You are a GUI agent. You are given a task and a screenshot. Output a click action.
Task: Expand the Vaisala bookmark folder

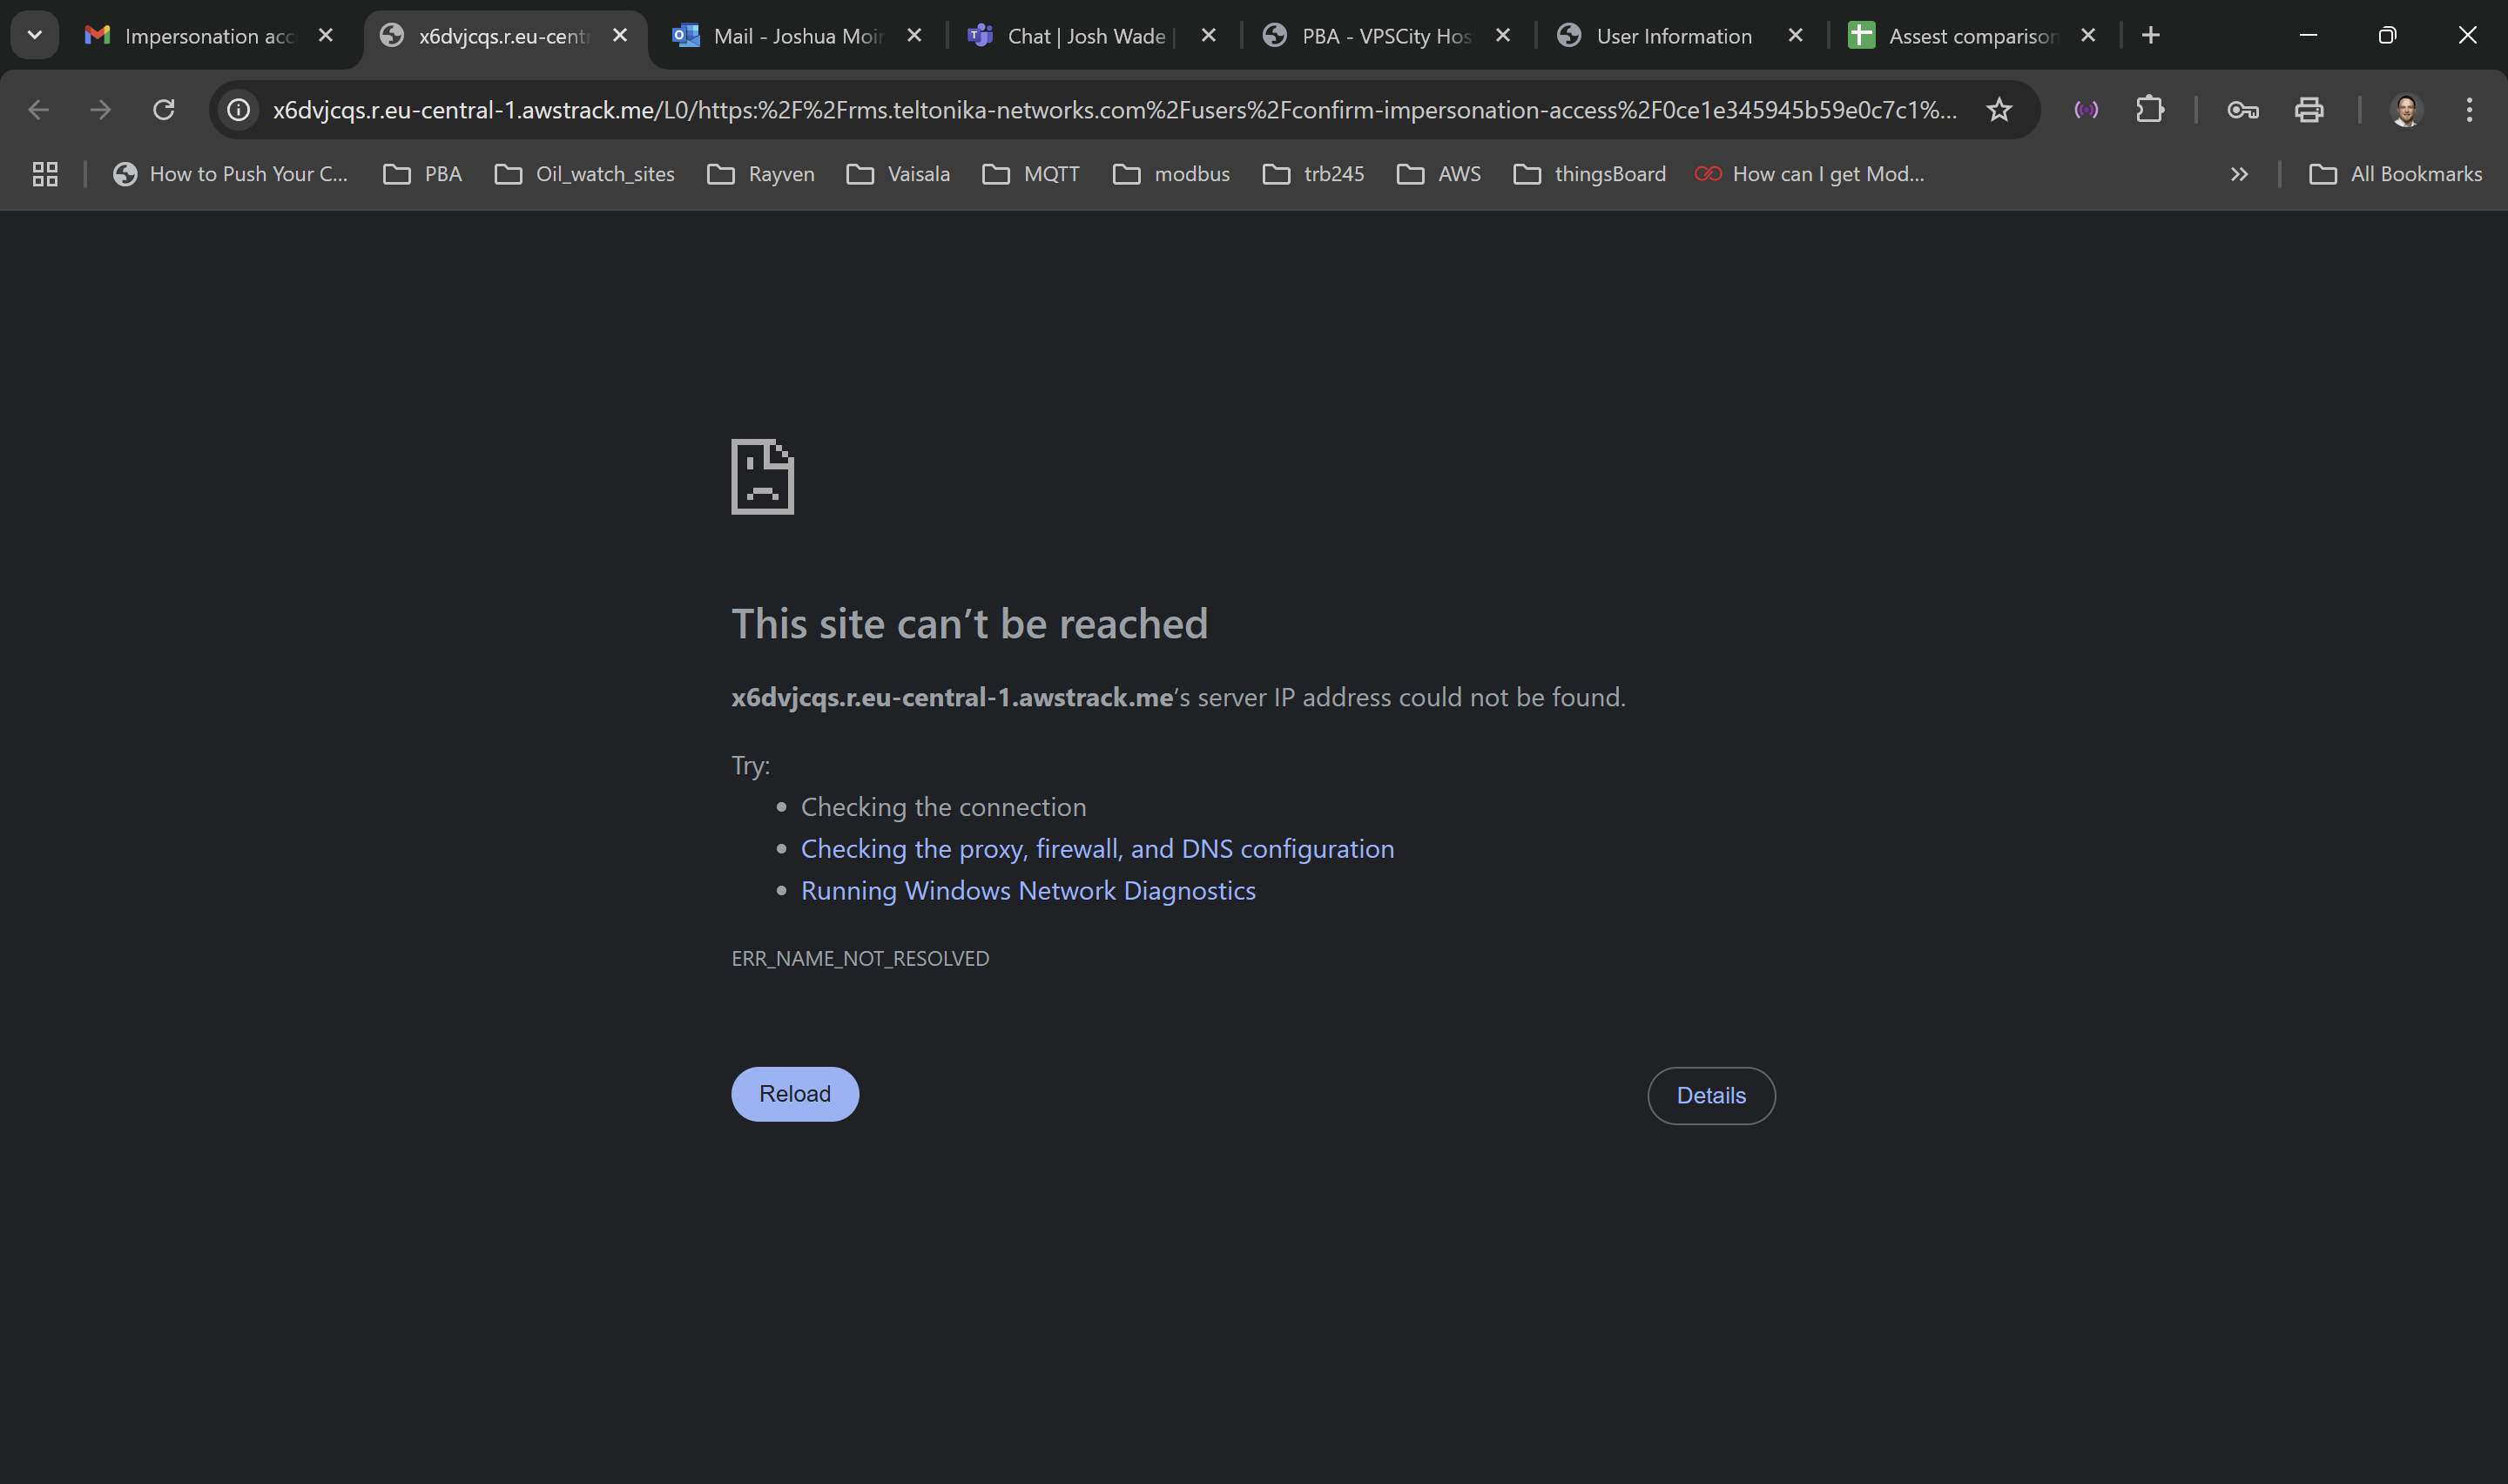tap(899, 174)
